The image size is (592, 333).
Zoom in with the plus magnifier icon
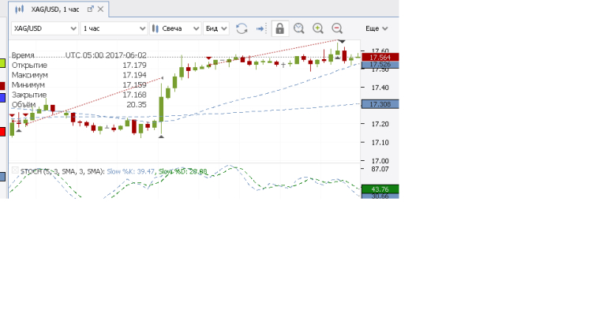tap(318, 28)
